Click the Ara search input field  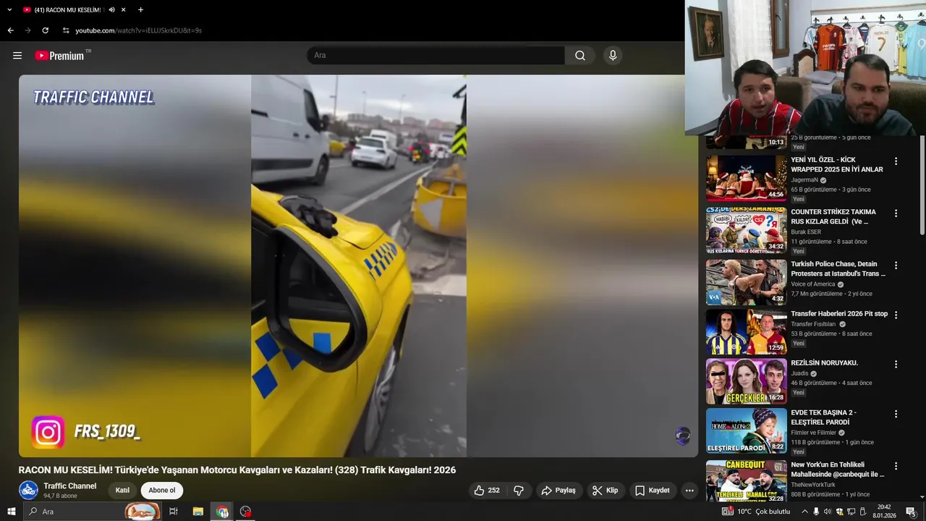(436, 56)
